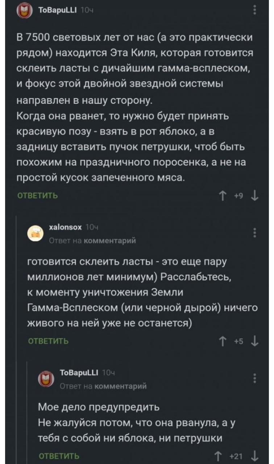
Task: Downvote xalonsox's reply with +5 score
Action: (x=256, y=341)
